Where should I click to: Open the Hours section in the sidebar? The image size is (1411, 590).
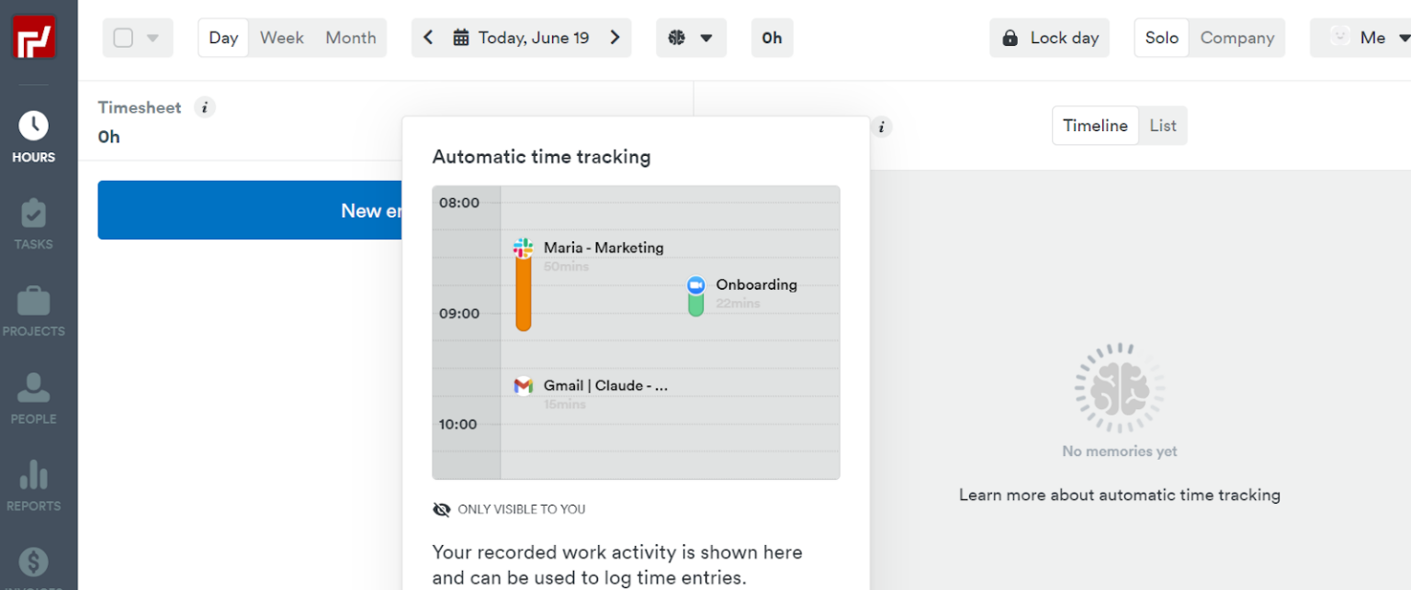tap(33, 133)
